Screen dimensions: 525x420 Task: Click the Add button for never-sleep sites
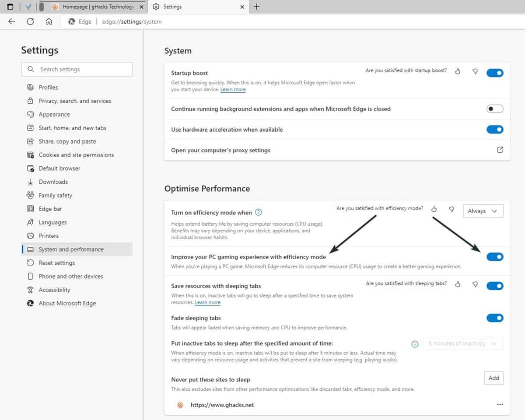point(493,378)
